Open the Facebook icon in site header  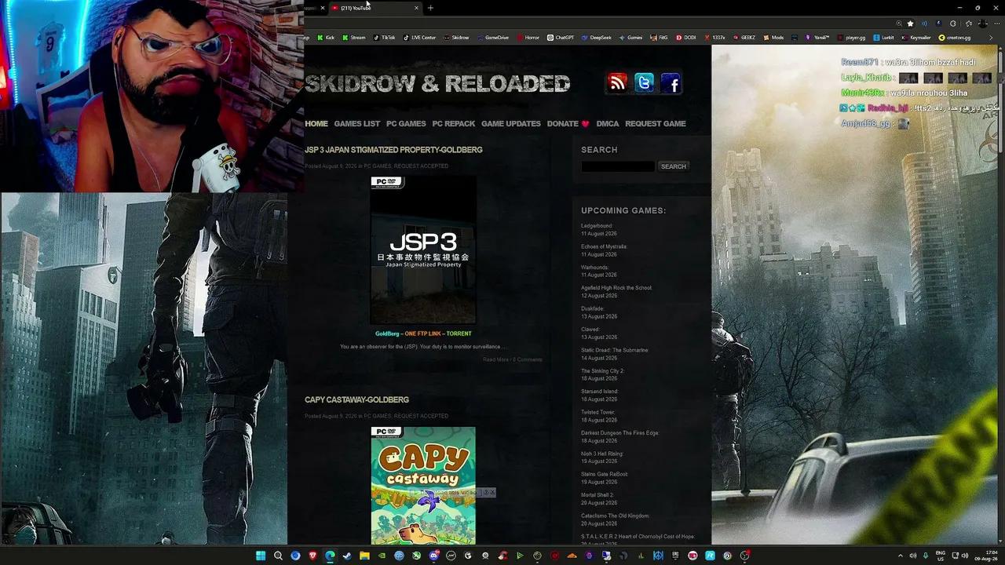click(671, 83)
